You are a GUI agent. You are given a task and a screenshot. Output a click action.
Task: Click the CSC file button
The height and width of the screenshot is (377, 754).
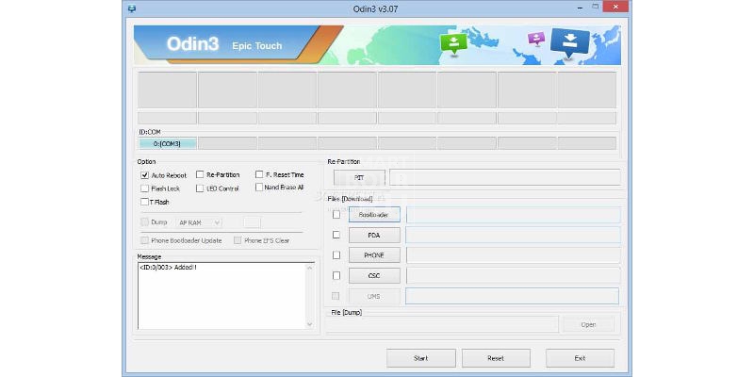point(374,275)
